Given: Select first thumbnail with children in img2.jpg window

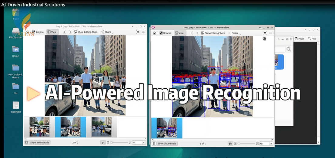Looking at the screenshot, I should coord(39,127).
